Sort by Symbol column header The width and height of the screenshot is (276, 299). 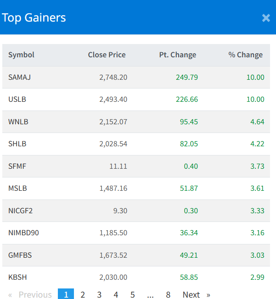tap(21, 55)
